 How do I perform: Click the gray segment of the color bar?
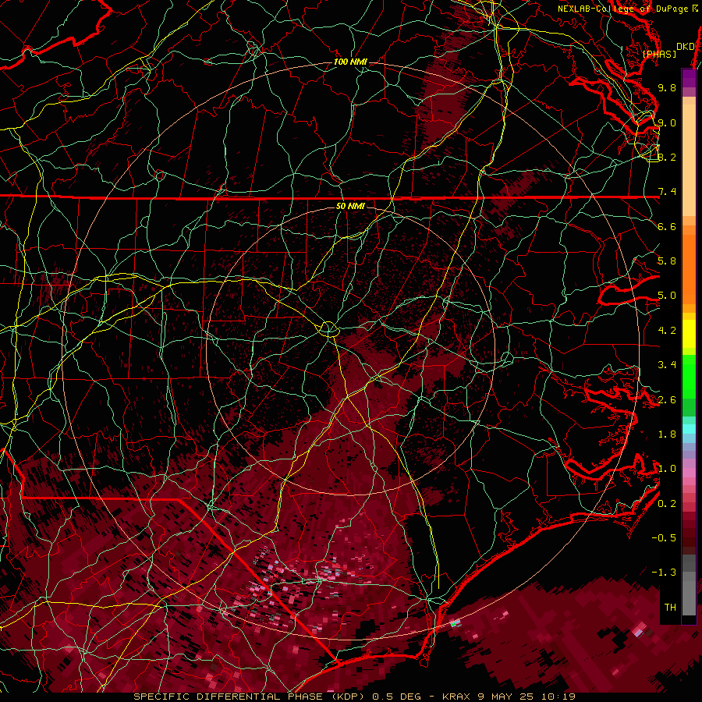(689, 594)
